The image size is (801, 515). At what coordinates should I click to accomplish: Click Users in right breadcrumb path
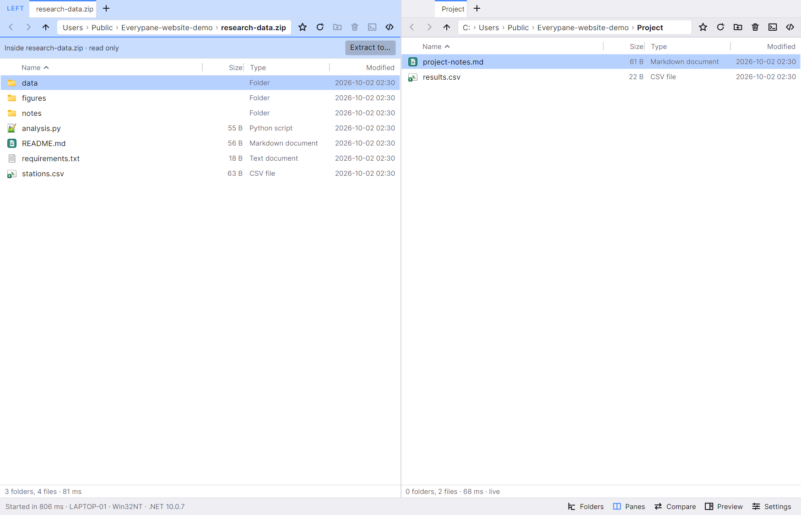tap(489, 27)
